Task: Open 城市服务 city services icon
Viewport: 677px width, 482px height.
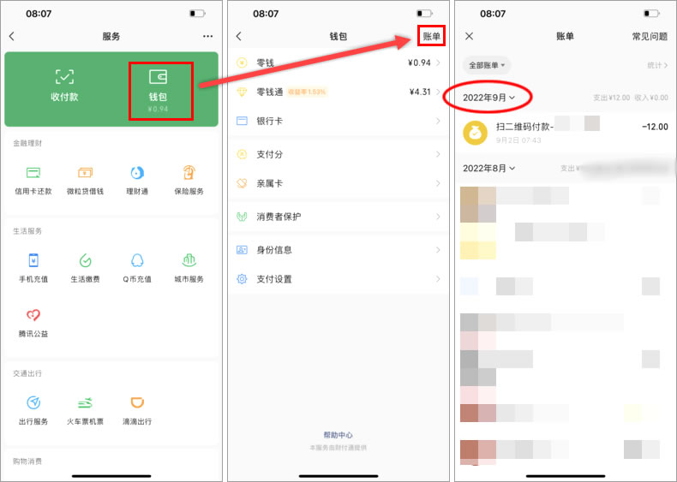Action: 189,260
